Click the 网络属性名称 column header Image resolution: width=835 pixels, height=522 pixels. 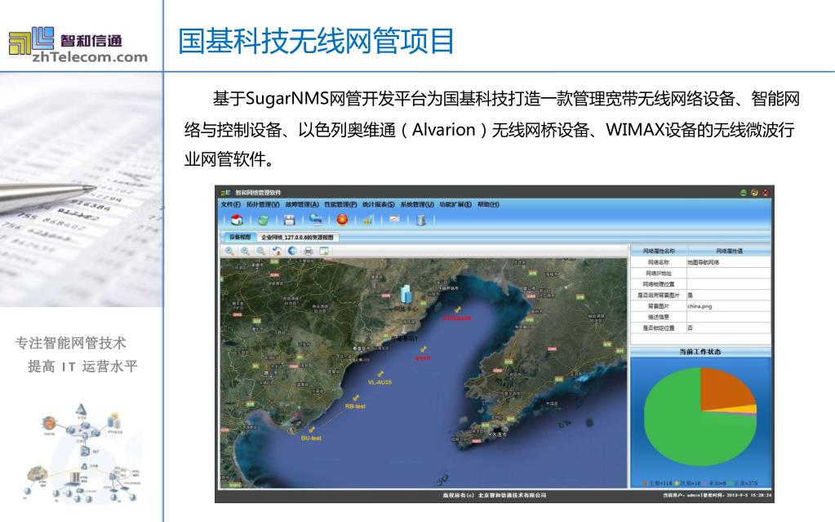tap(659, 251)
